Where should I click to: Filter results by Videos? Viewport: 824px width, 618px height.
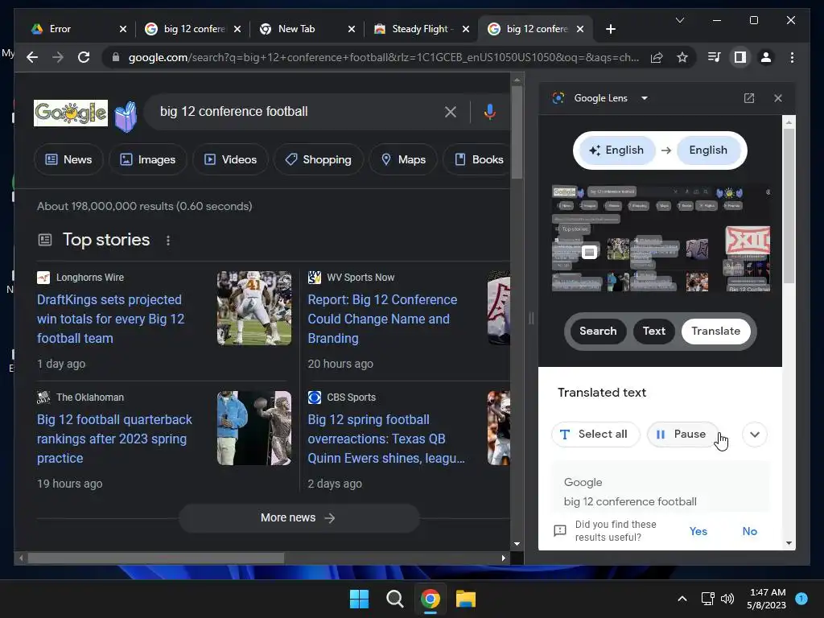230,159
